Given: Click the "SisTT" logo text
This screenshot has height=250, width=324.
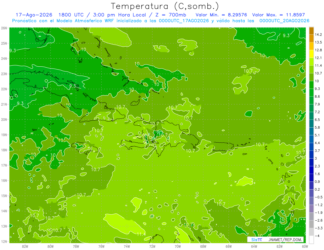Looking at the screenshot, I should pyautogui.click(x=256, y=239).
